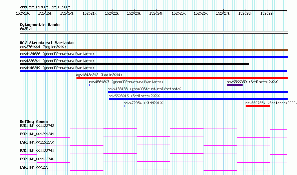Viewport: 297px width, 175px height.
Task: Click the ESR1|NM_001122741 transcript label
Action: (x=37, y=151)
